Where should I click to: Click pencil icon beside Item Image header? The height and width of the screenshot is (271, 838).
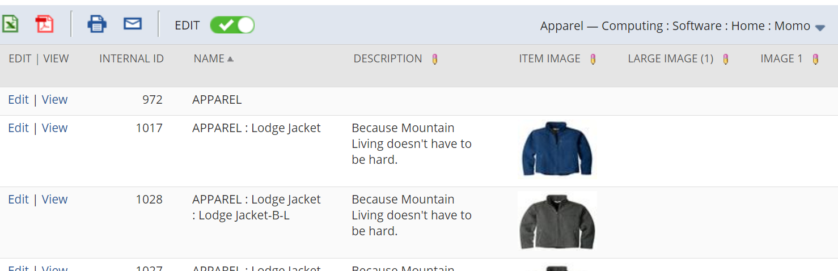593,59
